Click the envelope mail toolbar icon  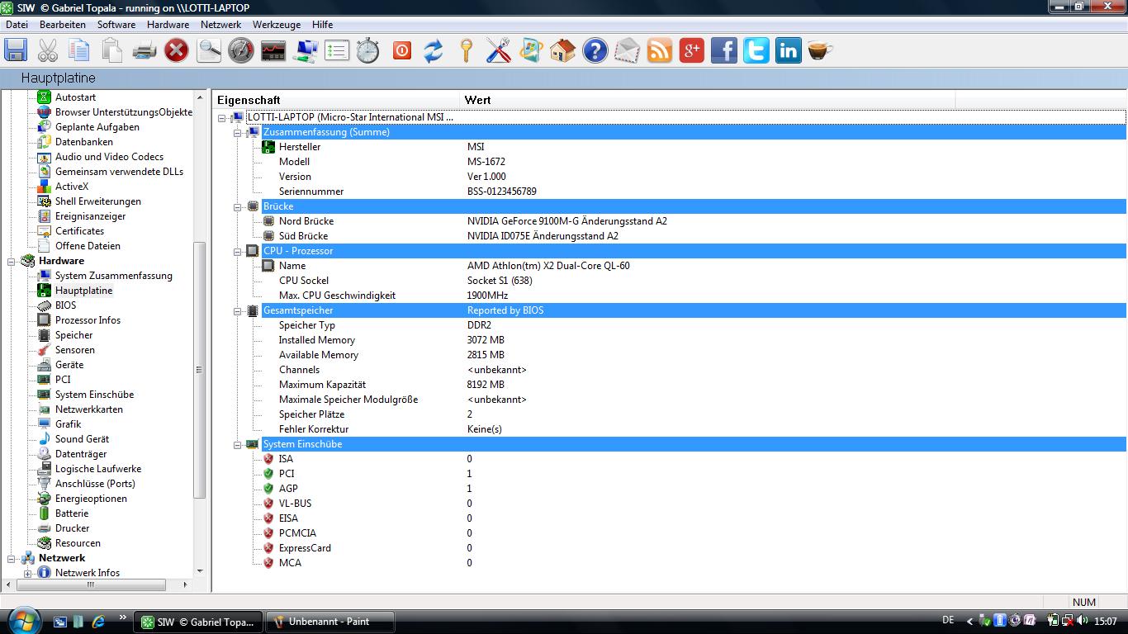627,50
